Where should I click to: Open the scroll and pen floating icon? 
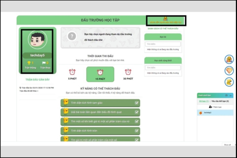pyautogui.click(x=229, y=82)
